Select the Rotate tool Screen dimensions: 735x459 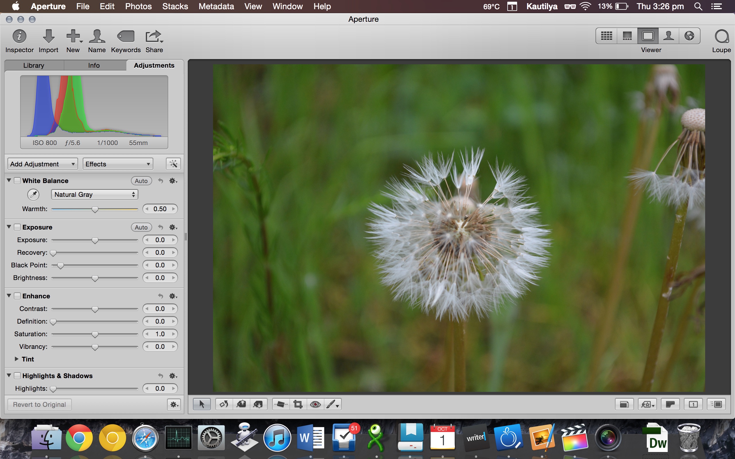(x=224, y=404)
